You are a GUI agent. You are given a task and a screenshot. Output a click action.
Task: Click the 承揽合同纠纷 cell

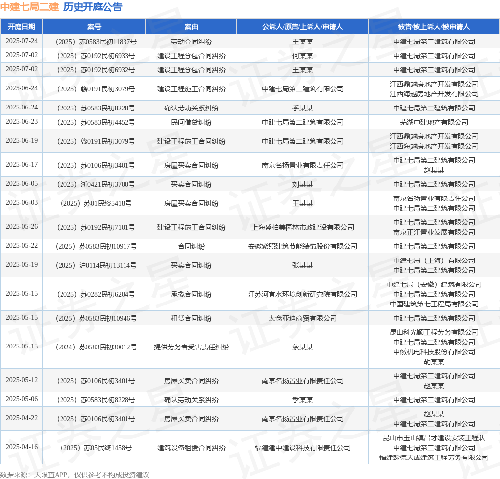tap(191, 294)
